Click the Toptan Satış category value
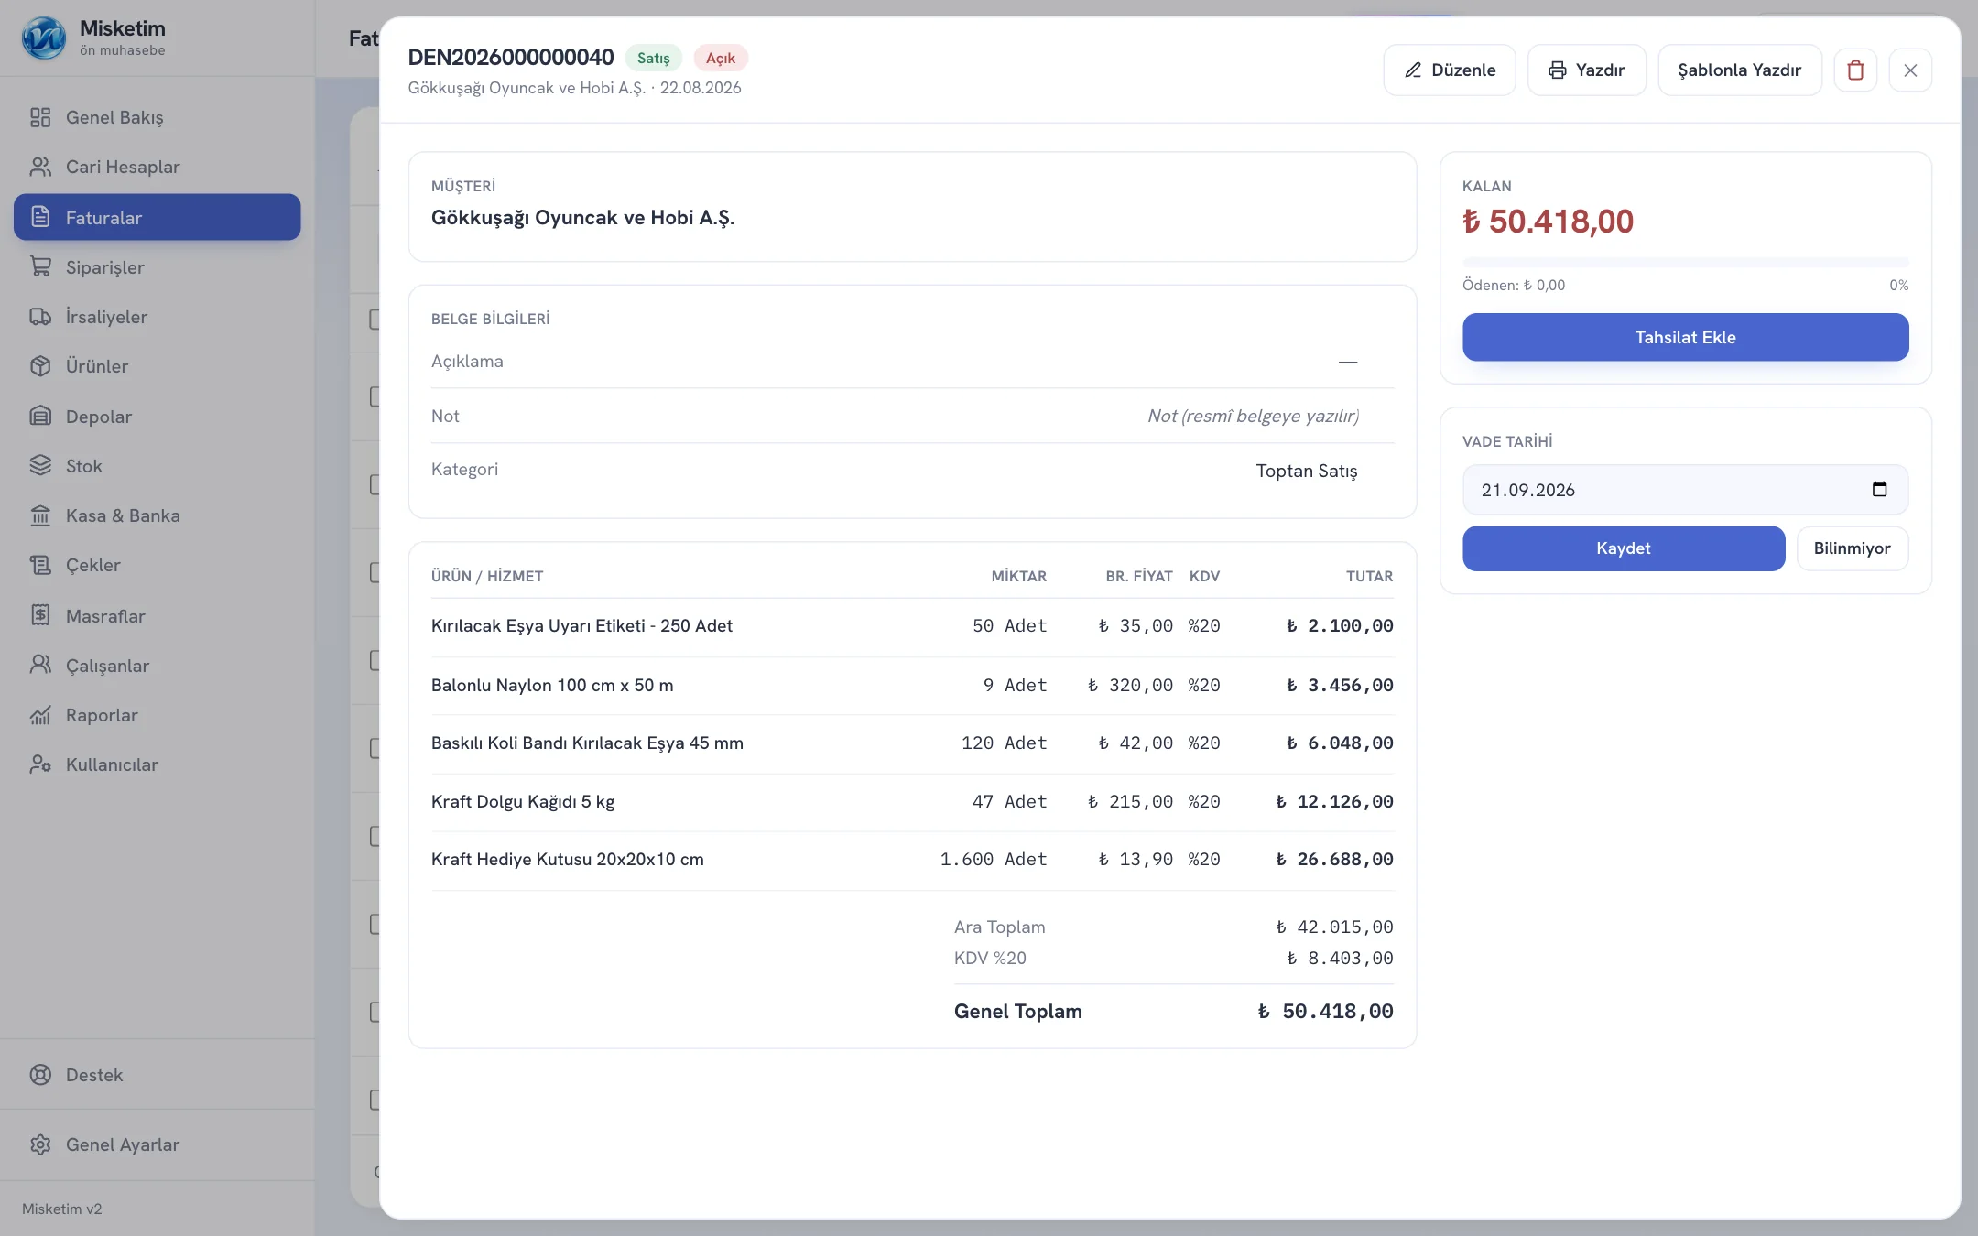This screenshot has width=1978, height=1236. 1307,471
